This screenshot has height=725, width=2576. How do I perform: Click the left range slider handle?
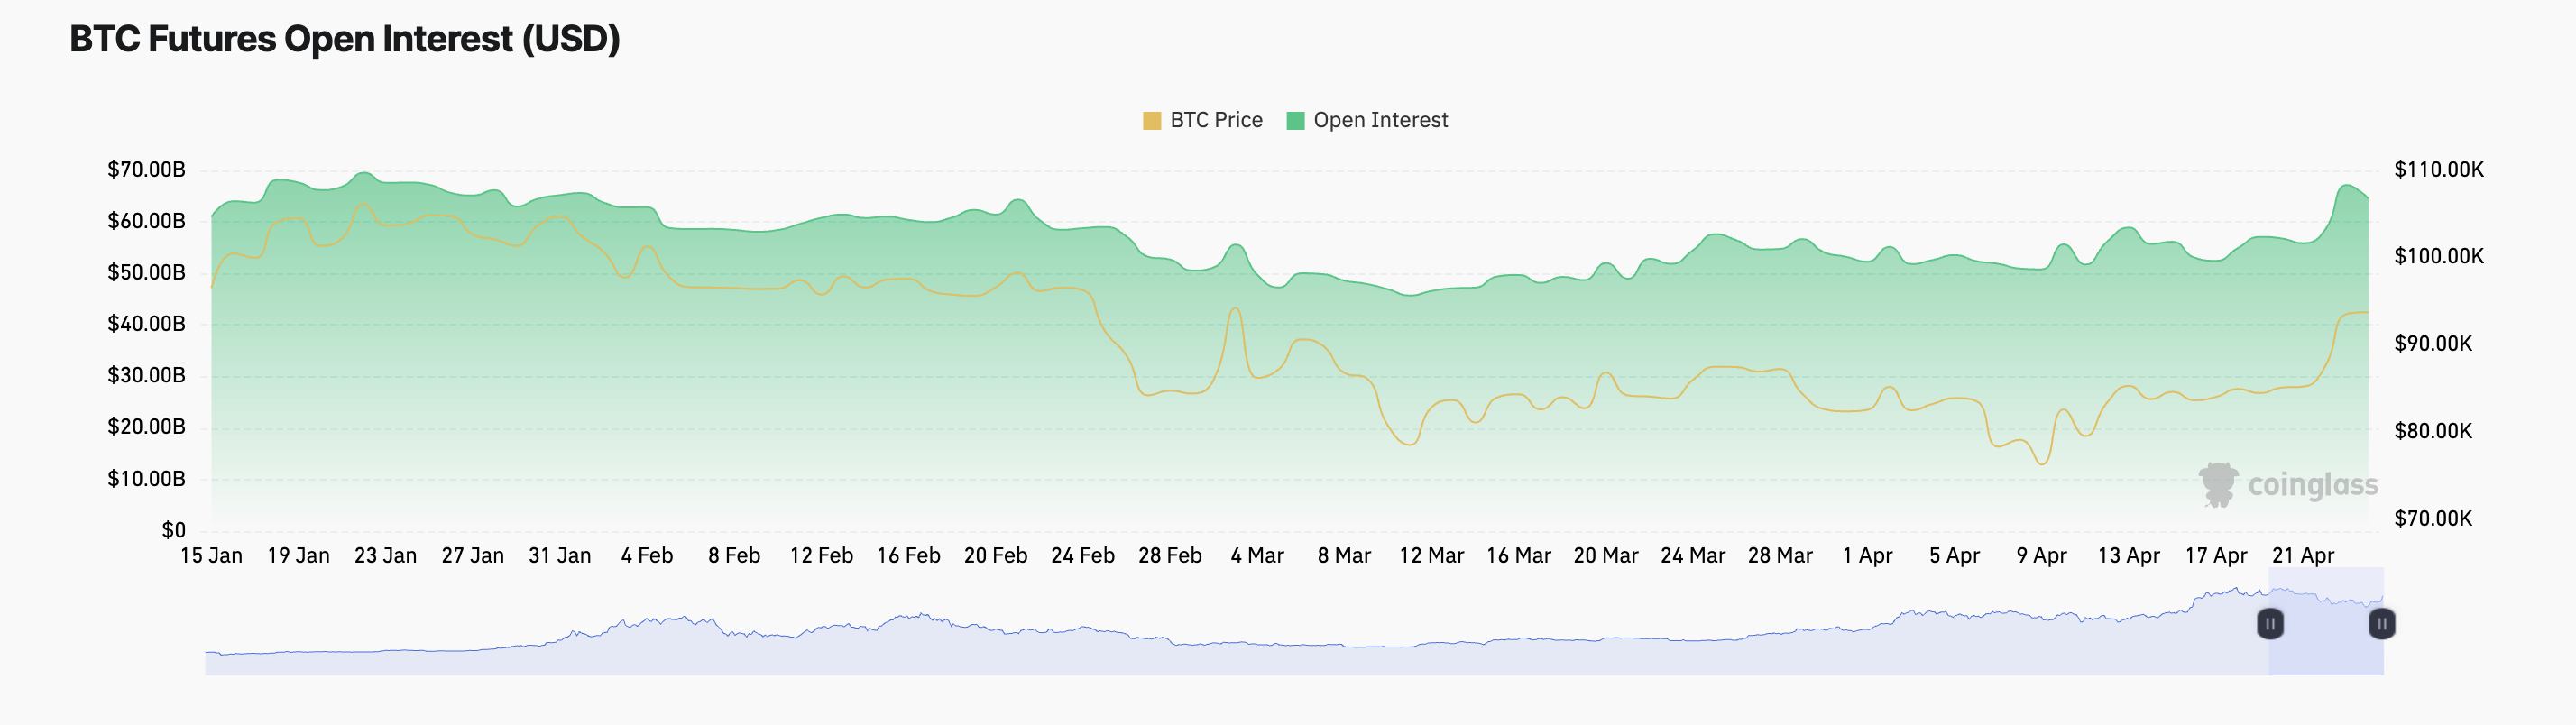click(x=2270, y=624)
